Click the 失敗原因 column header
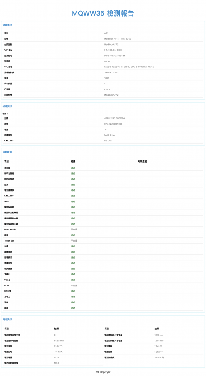The image size is (206, 376). point(142,162)
